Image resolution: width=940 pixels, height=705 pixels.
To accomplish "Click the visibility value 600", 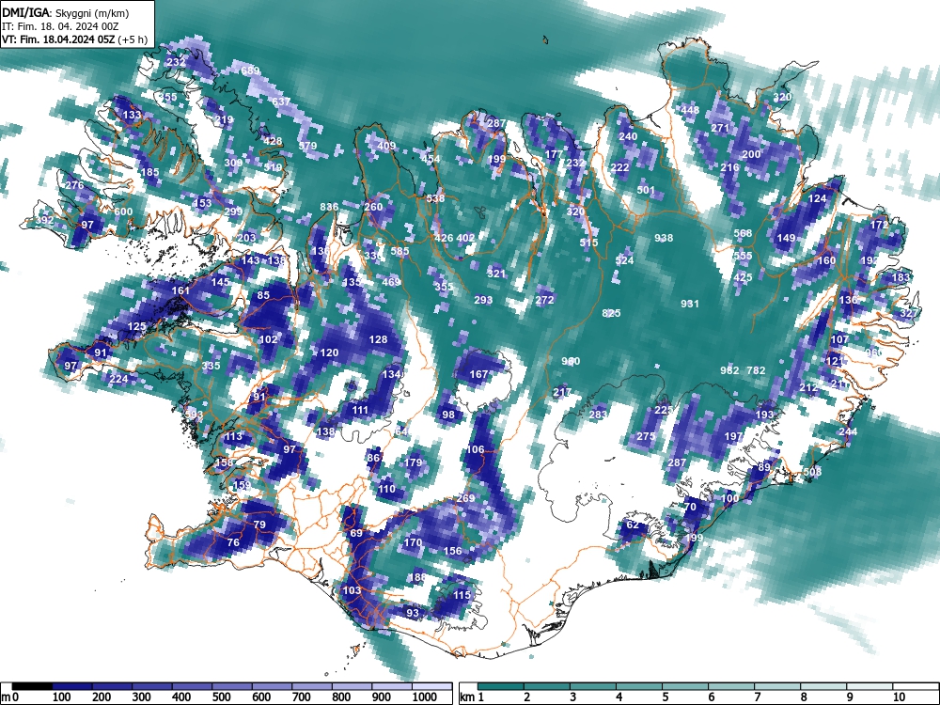I will [x=123, y=211].
